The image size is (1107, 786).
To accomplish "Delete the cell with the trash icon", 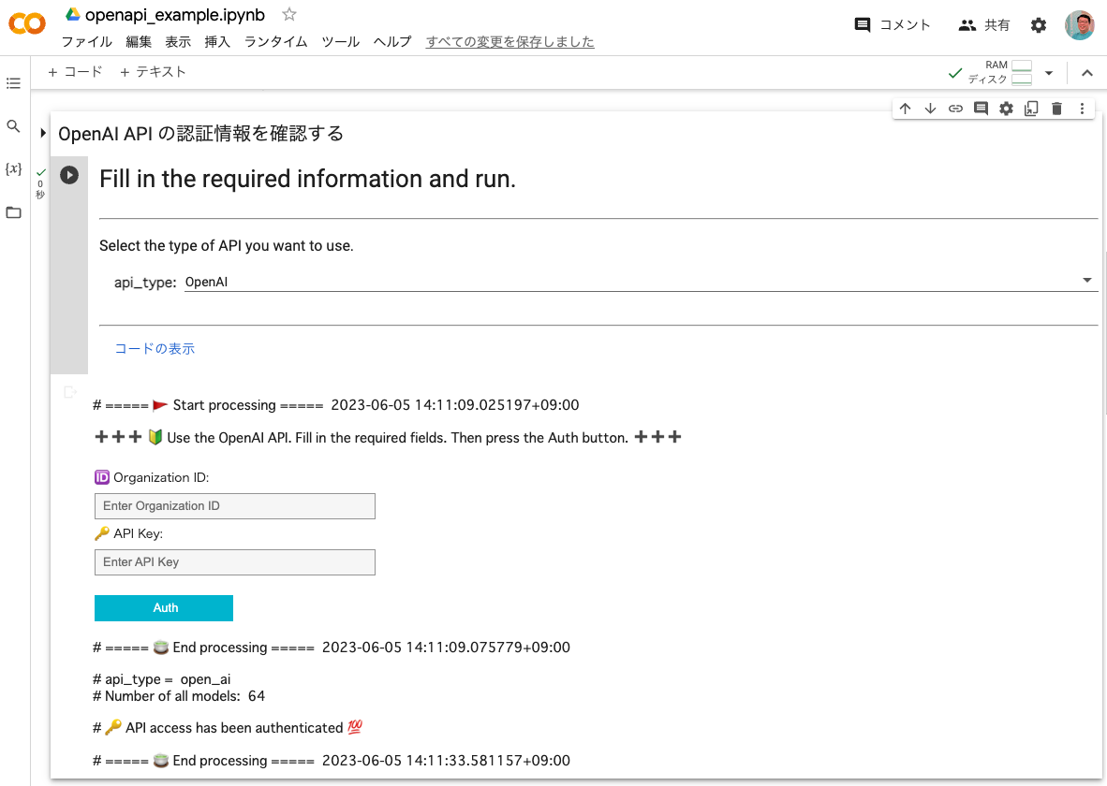I will (x=1056, y=108).
